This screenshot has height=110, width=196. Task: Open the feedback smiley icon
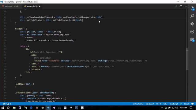(193, 104)
